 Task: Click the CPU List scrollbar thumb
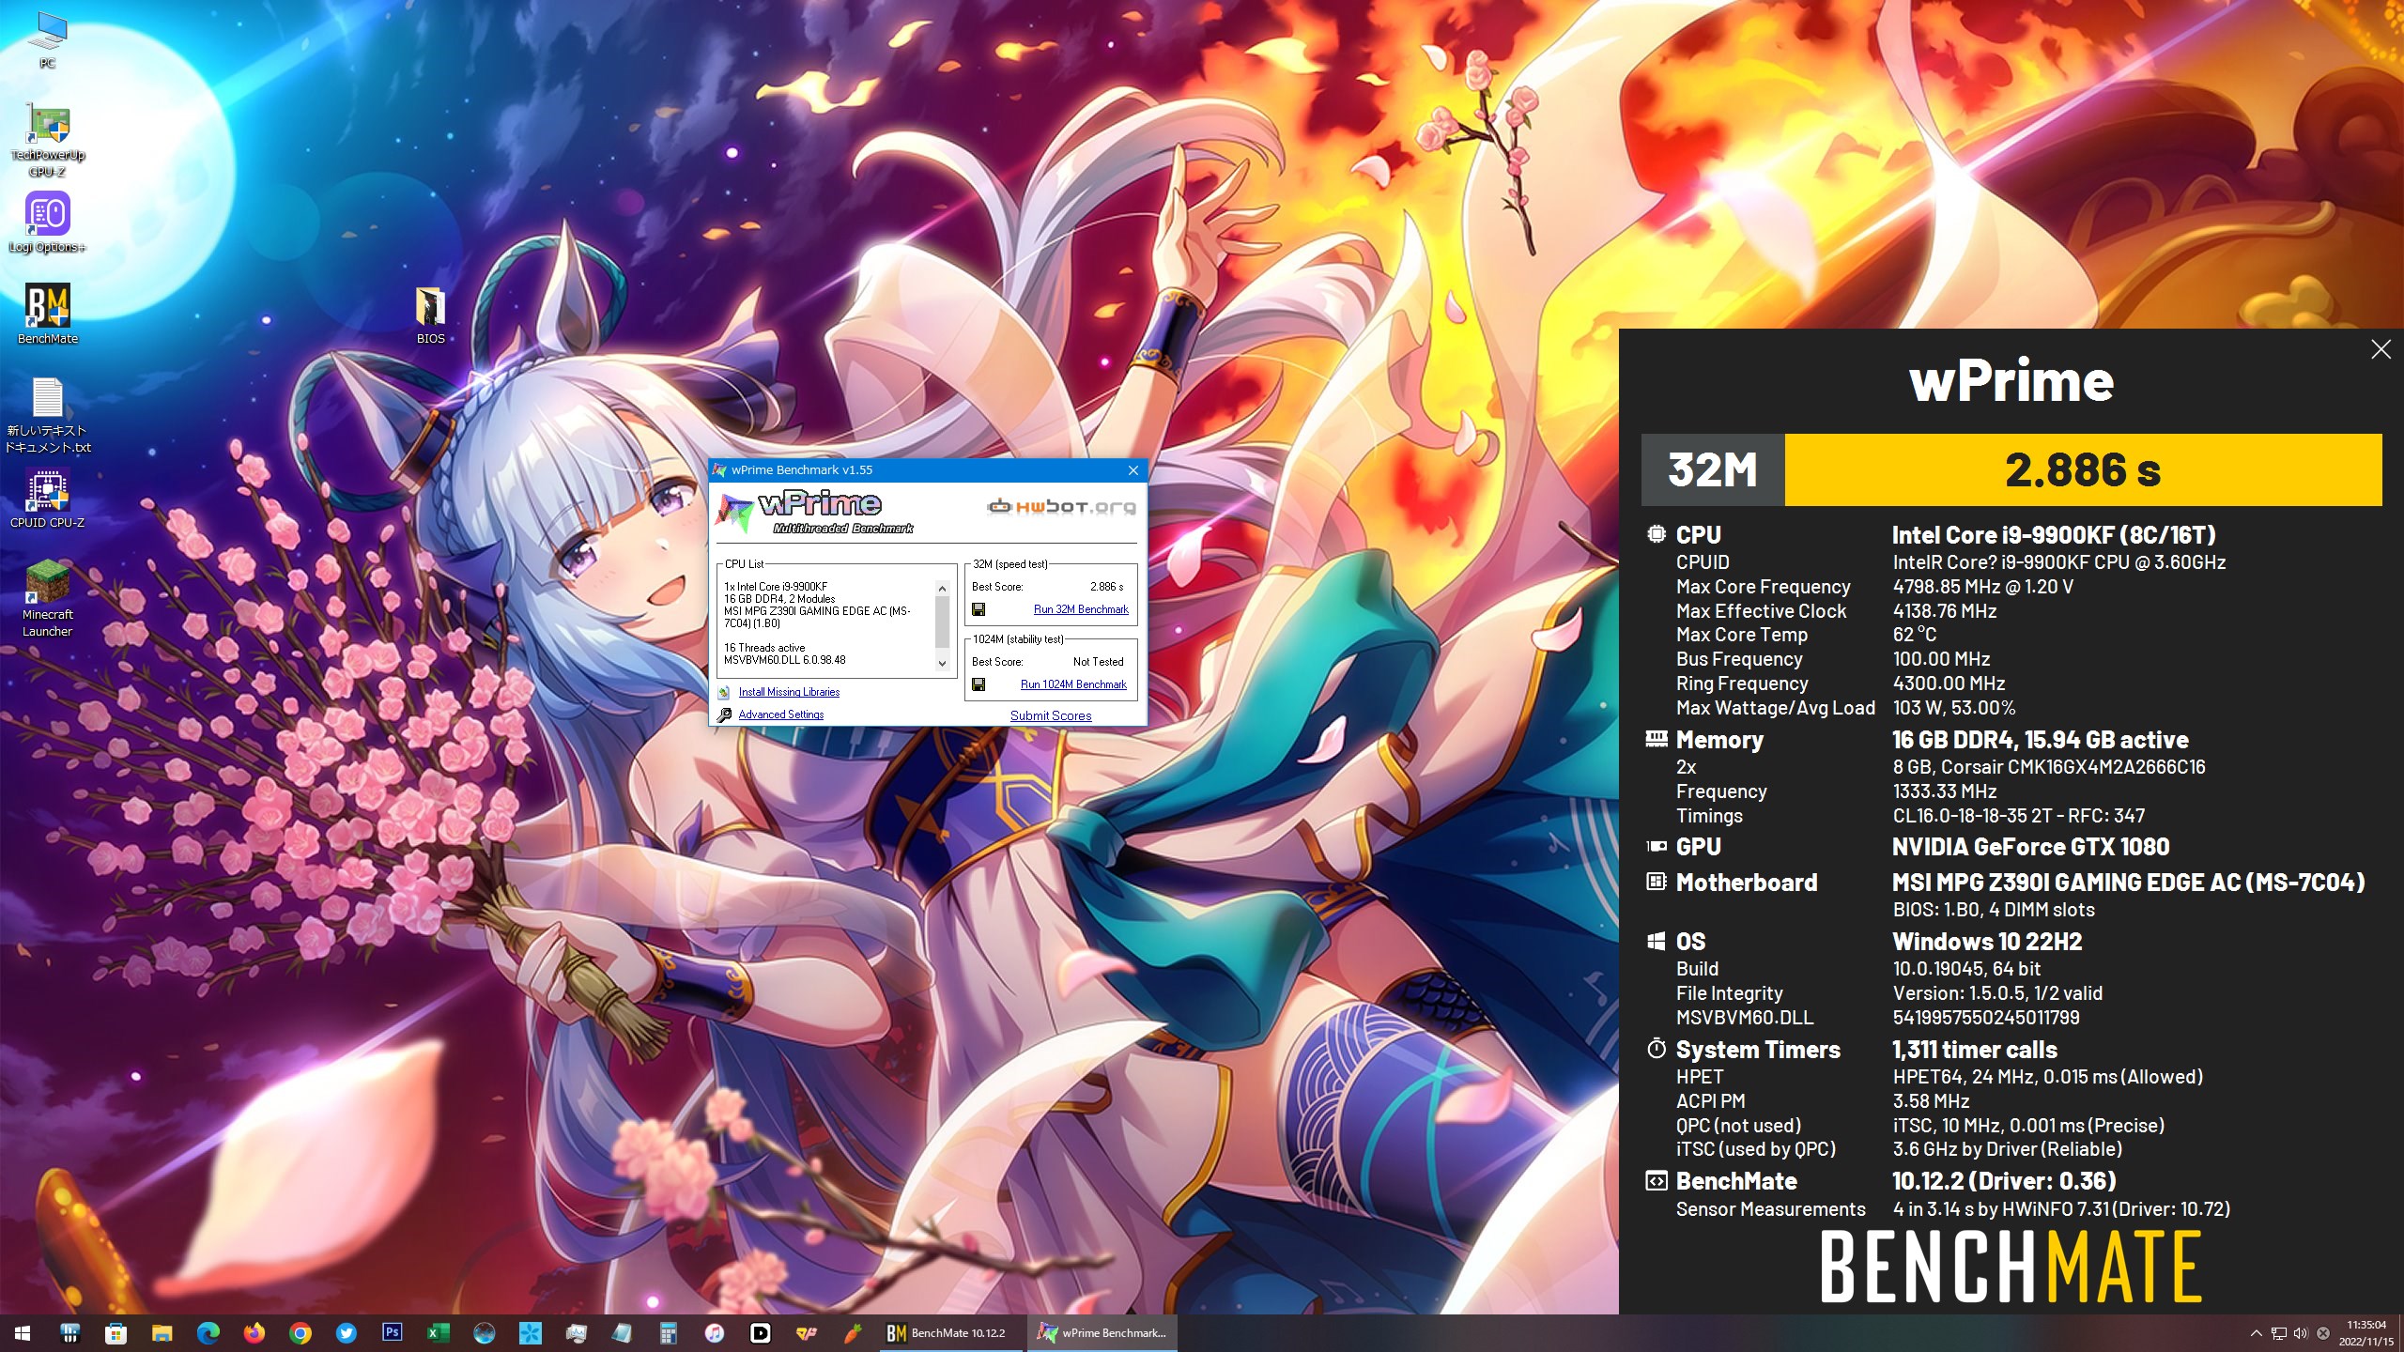pos(942,622)
